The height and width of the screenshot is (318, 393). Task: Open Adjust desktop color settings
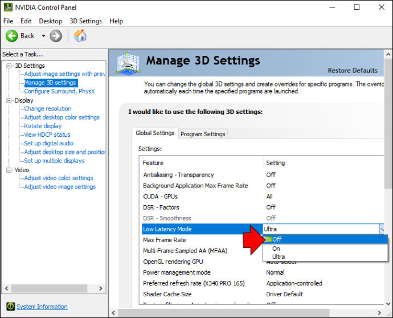(x=62, y=117)
